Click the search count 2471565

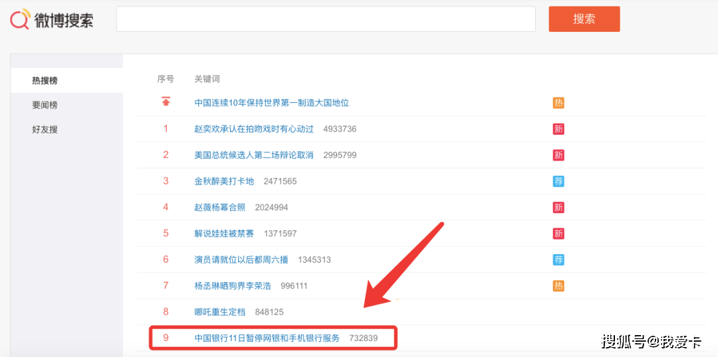click(x=281, y=181)
